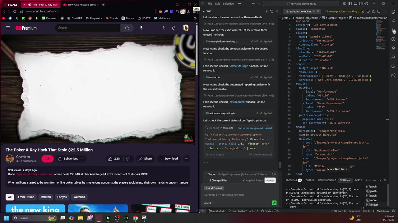
Task: Cancel the running terminal command
Action: pos(268,128)
